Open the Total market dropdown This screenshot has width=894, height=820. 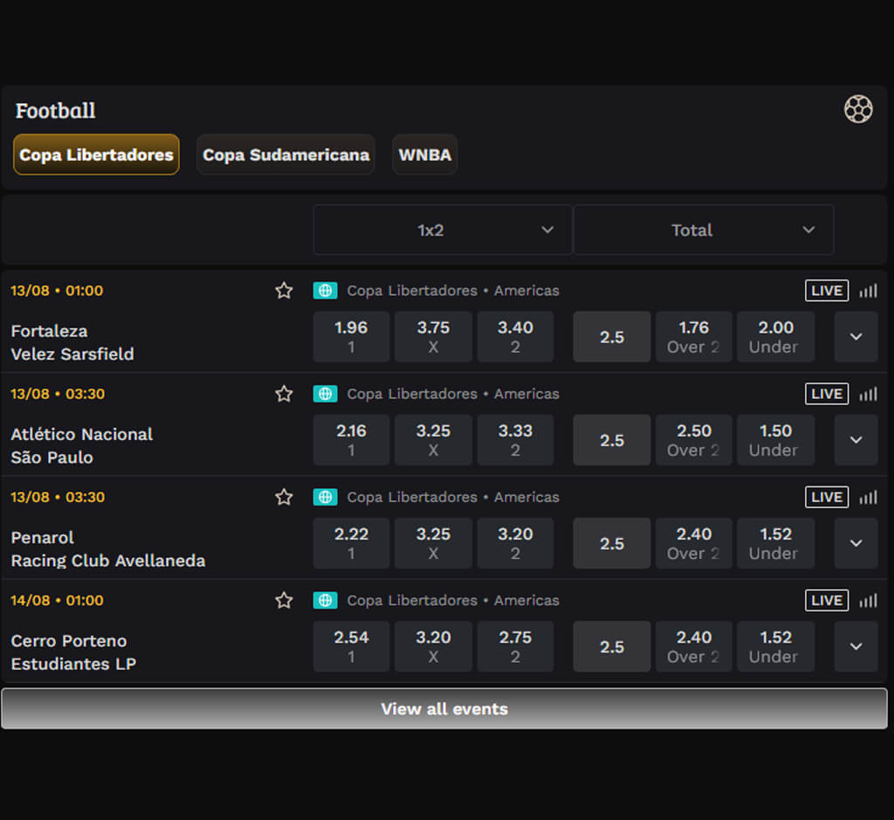click(x=704, y=230)
